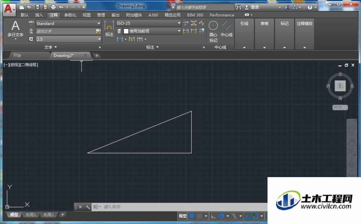361x224 pixels.
Task: Click the Undo arrow icon
Action: pyautogui.click(x=61, y=7)
